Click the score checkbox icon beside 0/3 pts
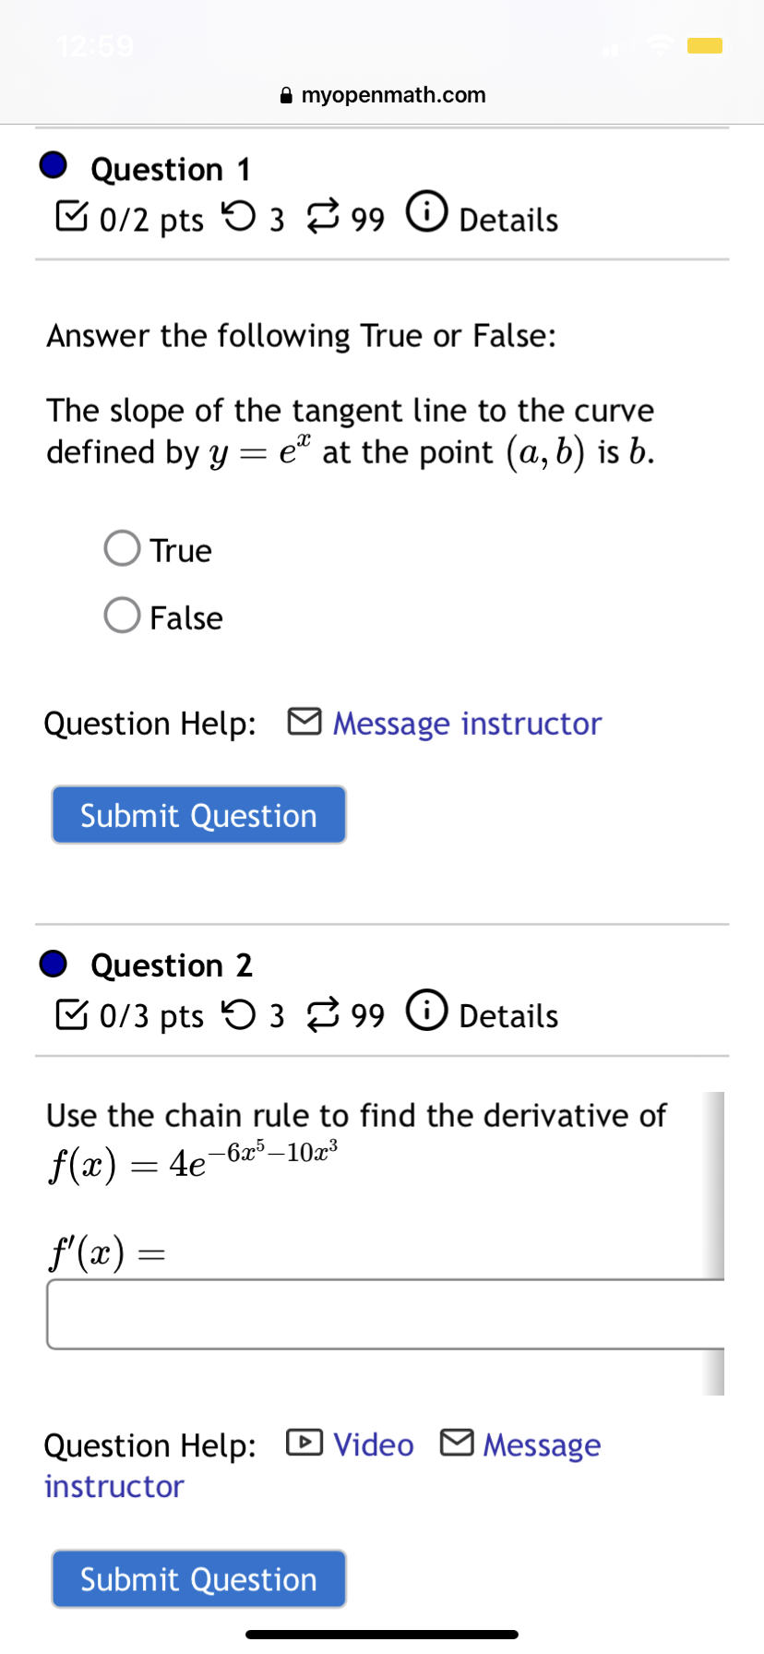This screenshot has height=1654, width=764. tap(72, 1014)
